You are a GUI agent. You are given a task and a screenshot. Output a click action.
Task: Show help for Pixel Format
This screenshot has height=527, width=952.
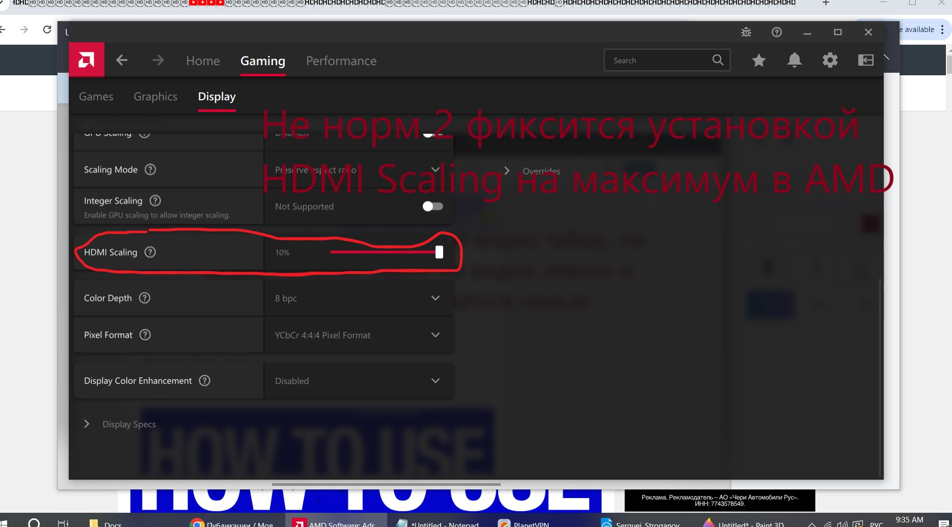click(x=145, y=335)
